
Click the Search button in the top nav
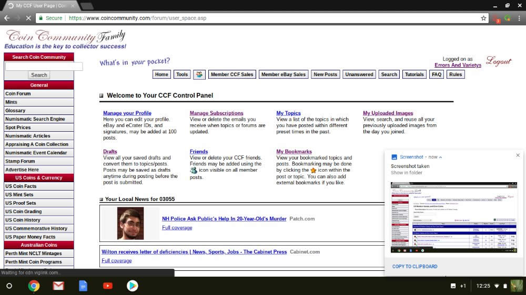tap(389, 75)
